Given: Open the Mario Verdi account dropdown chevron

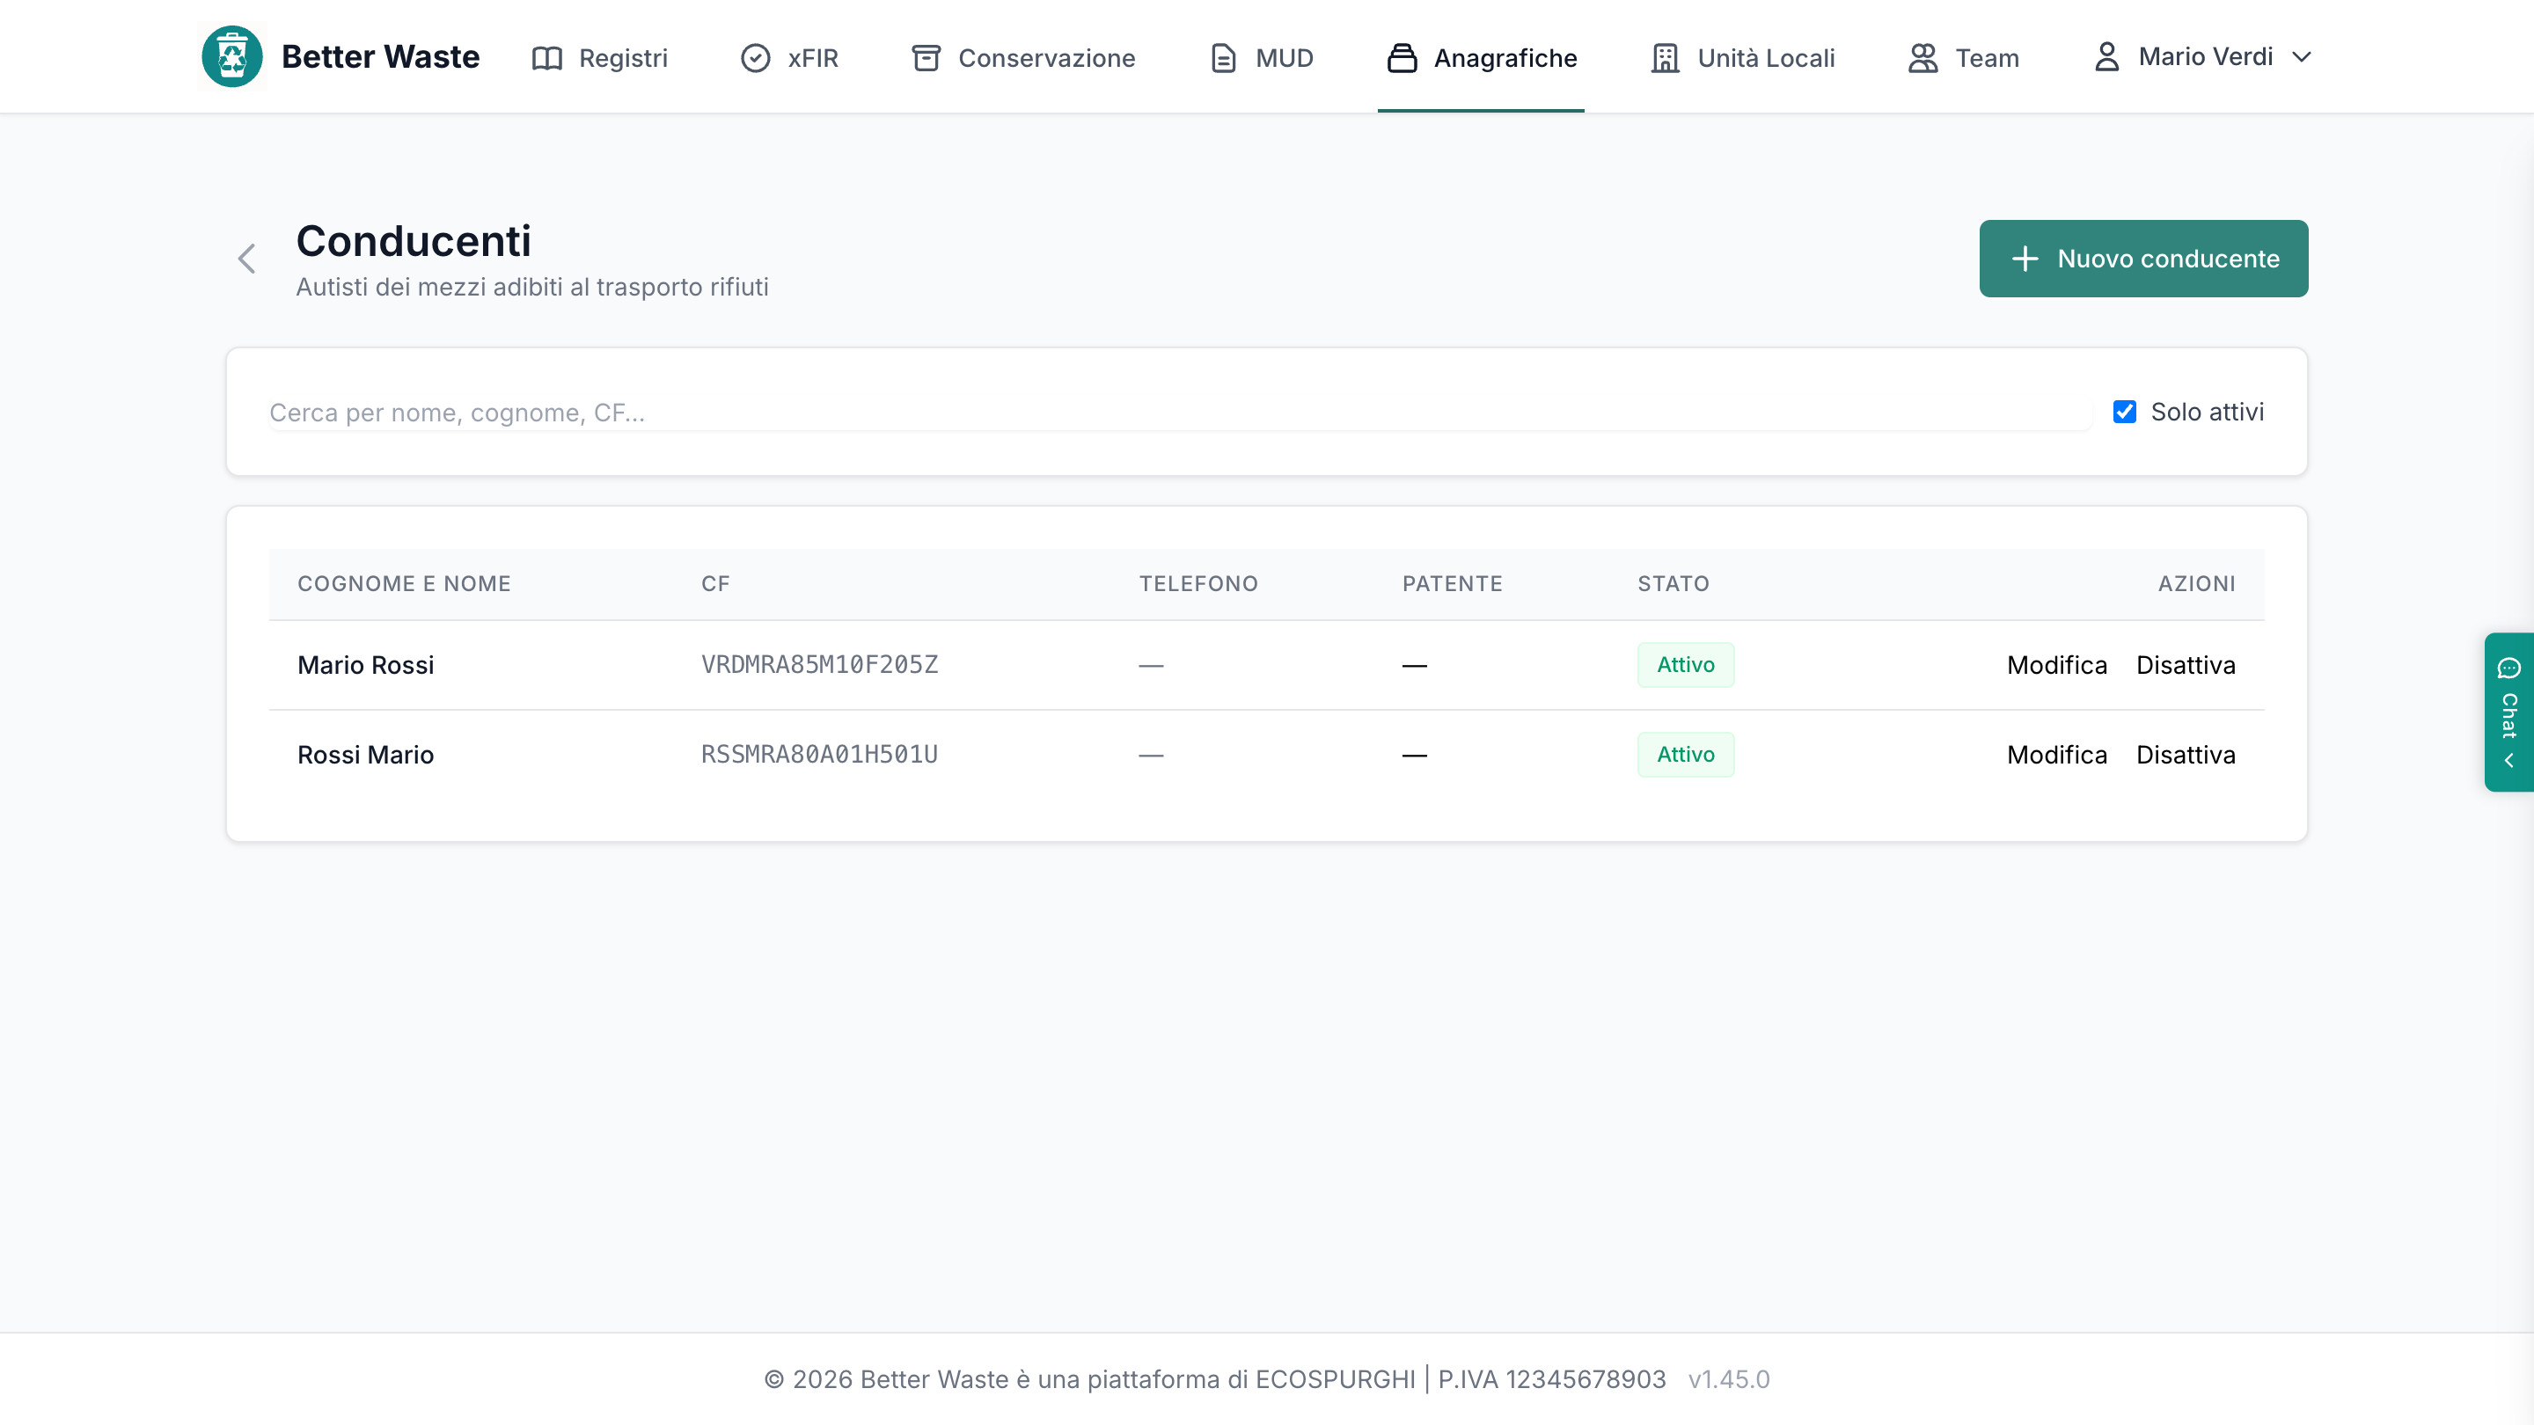Looking at the screenshot, I should [x=2301, y=57].
